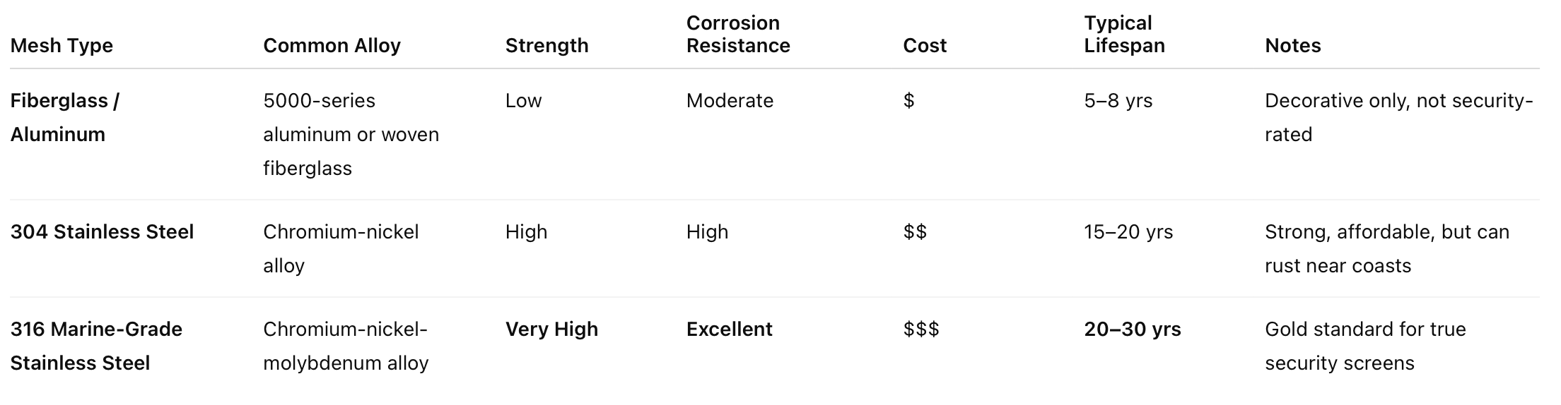
Task: Click the Strength column header
Action: (x=546, y=46)
